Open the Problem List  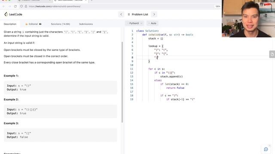tap(138, 14)
